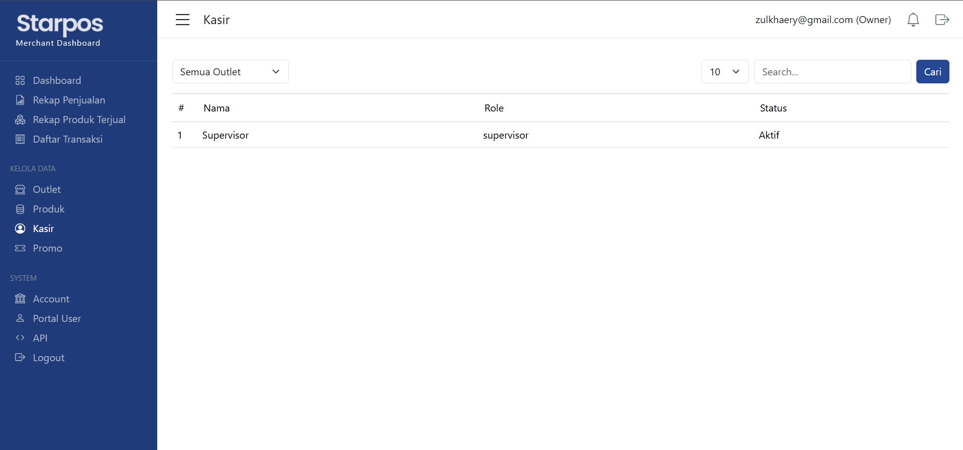963x450 pixels.
Task: Open the Semua Outlet dropdown
Action: [231, 72]
